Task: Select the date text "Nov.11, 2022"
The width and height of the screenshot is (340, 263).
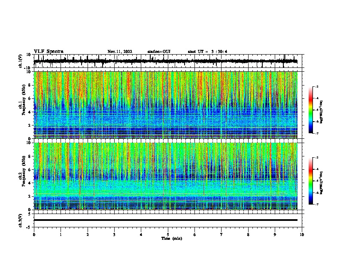Action: [120, 52]
